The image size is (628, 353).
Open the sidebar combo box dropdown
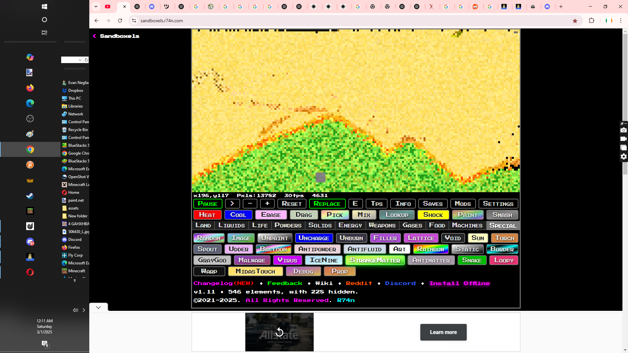pyautogui.click(x=80, y=60)
